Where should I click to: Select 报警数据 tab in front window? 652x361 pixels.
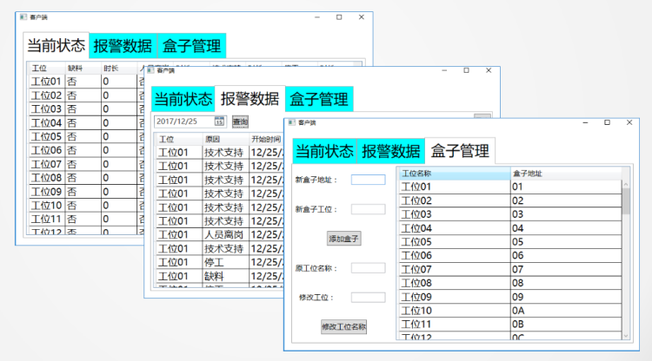[x=391, y=151]
